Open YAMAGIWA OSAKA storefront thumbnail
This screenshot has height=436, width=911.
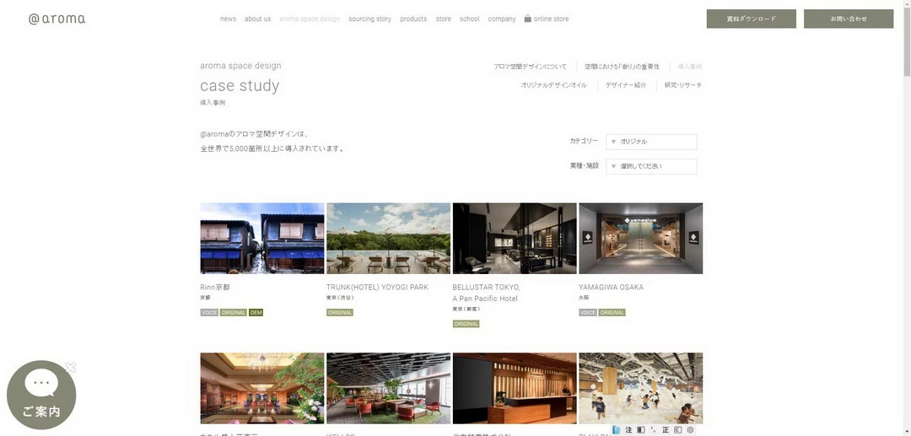641,238
